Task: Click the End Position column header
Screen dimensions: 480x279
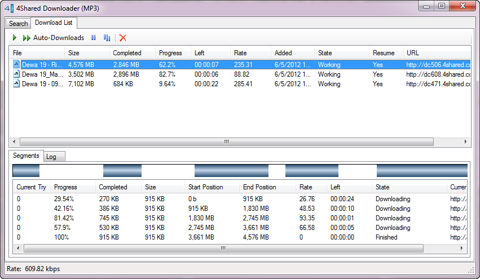Action: click(x=267, y=187)
